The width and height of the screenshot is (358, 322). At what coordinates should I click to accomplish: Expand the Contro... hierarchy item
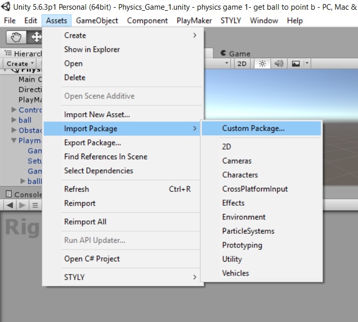pos(14,110)
